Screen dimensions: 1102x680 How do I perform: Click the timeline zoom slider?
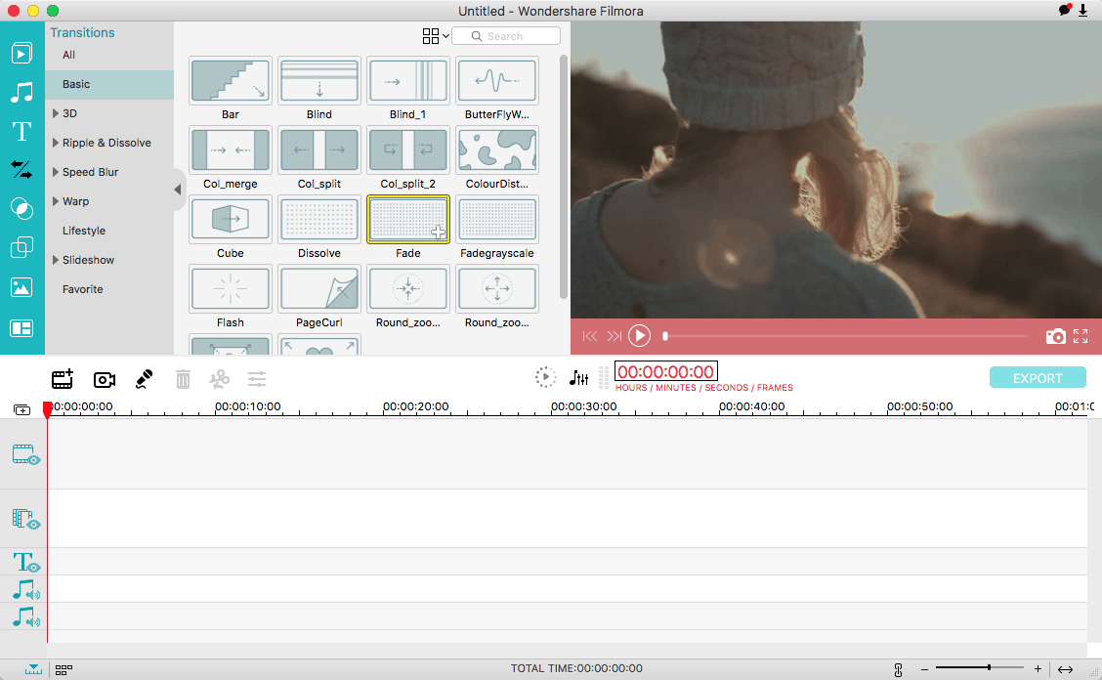click(980, 667)
